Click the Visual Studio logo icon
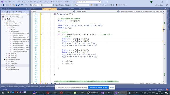 click(2, 2)
